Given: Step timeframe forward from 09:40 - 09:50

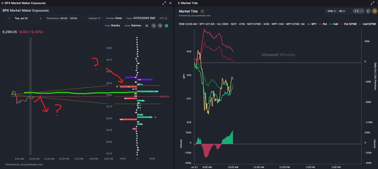Looking at the screenshot, I should coord(83,19).
